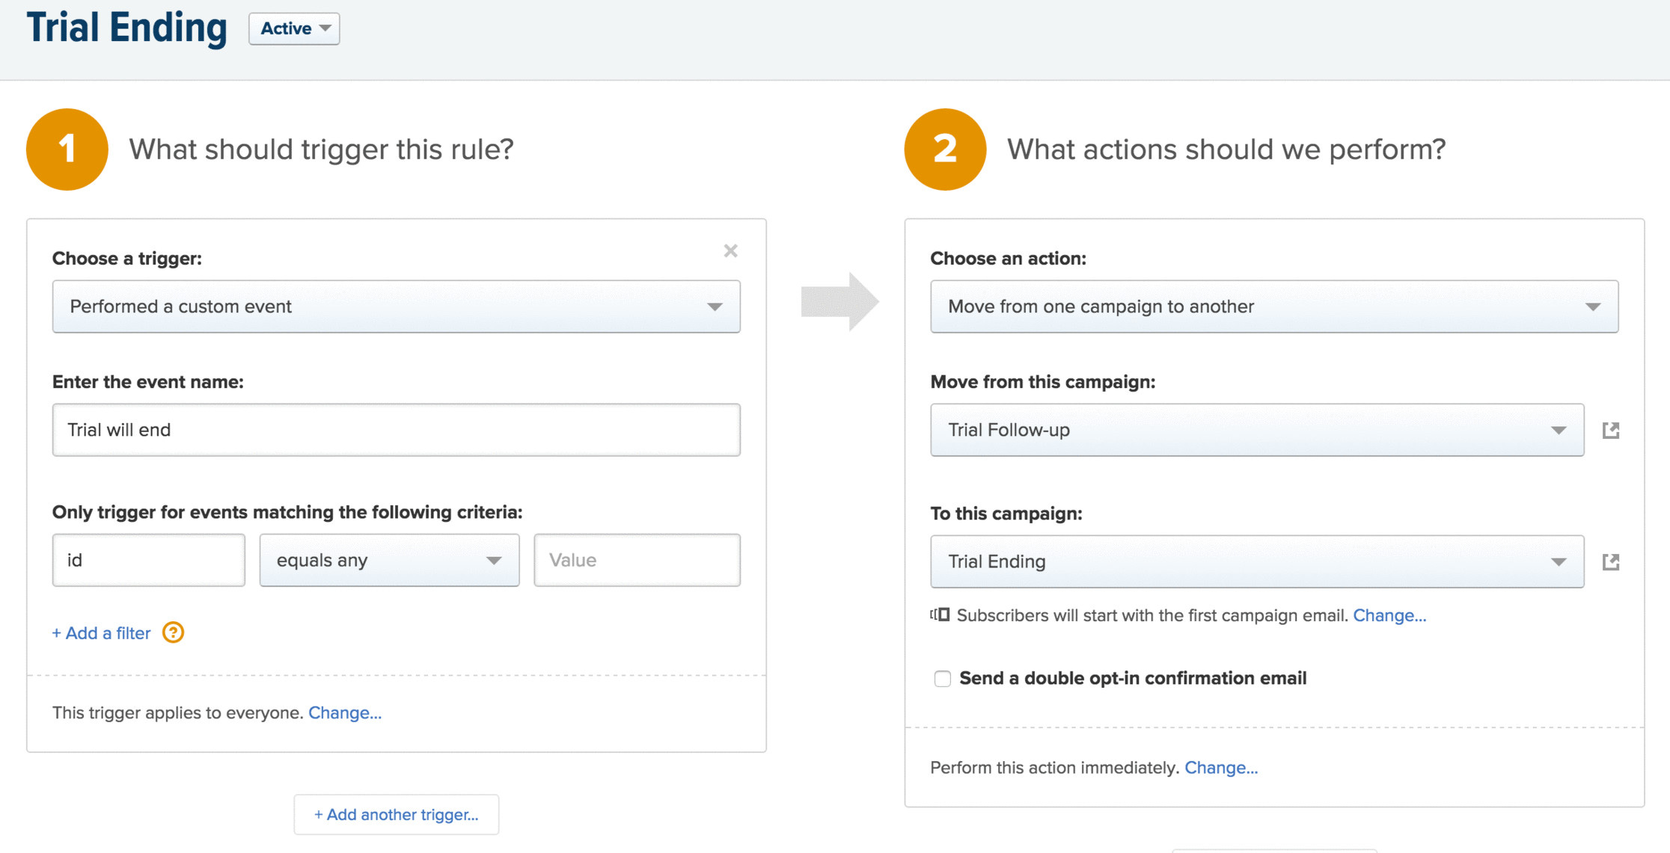Viewport: 1670px width, 853px height.
Task: Click the id criteria property field
Action: pos(149,560)
